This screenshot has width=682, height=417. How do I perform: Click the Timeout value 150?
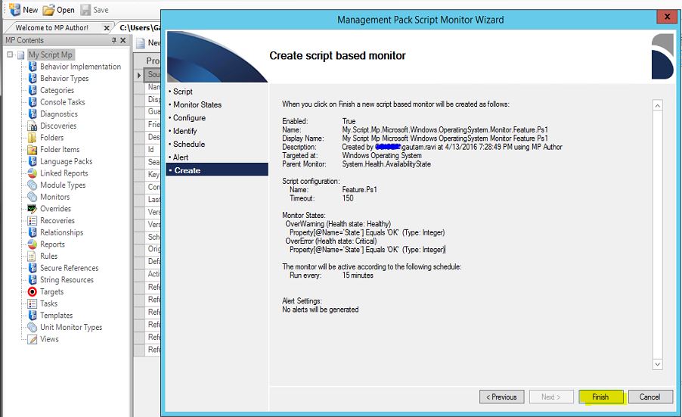click(348, 198)
